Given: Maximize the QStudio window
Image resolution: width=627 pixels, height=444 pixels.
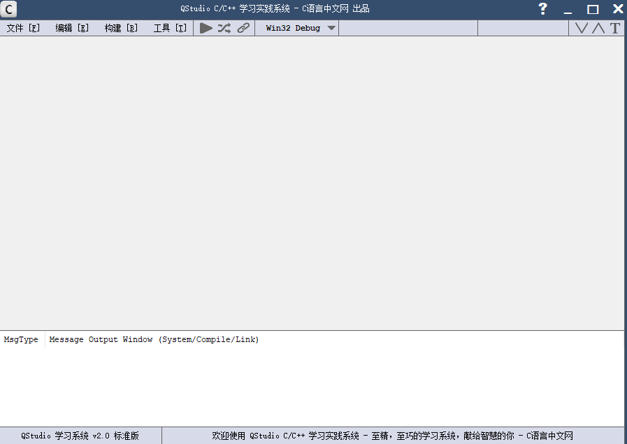Looking at the screenshot, I should pyautogui.click(x=593, y=9).
